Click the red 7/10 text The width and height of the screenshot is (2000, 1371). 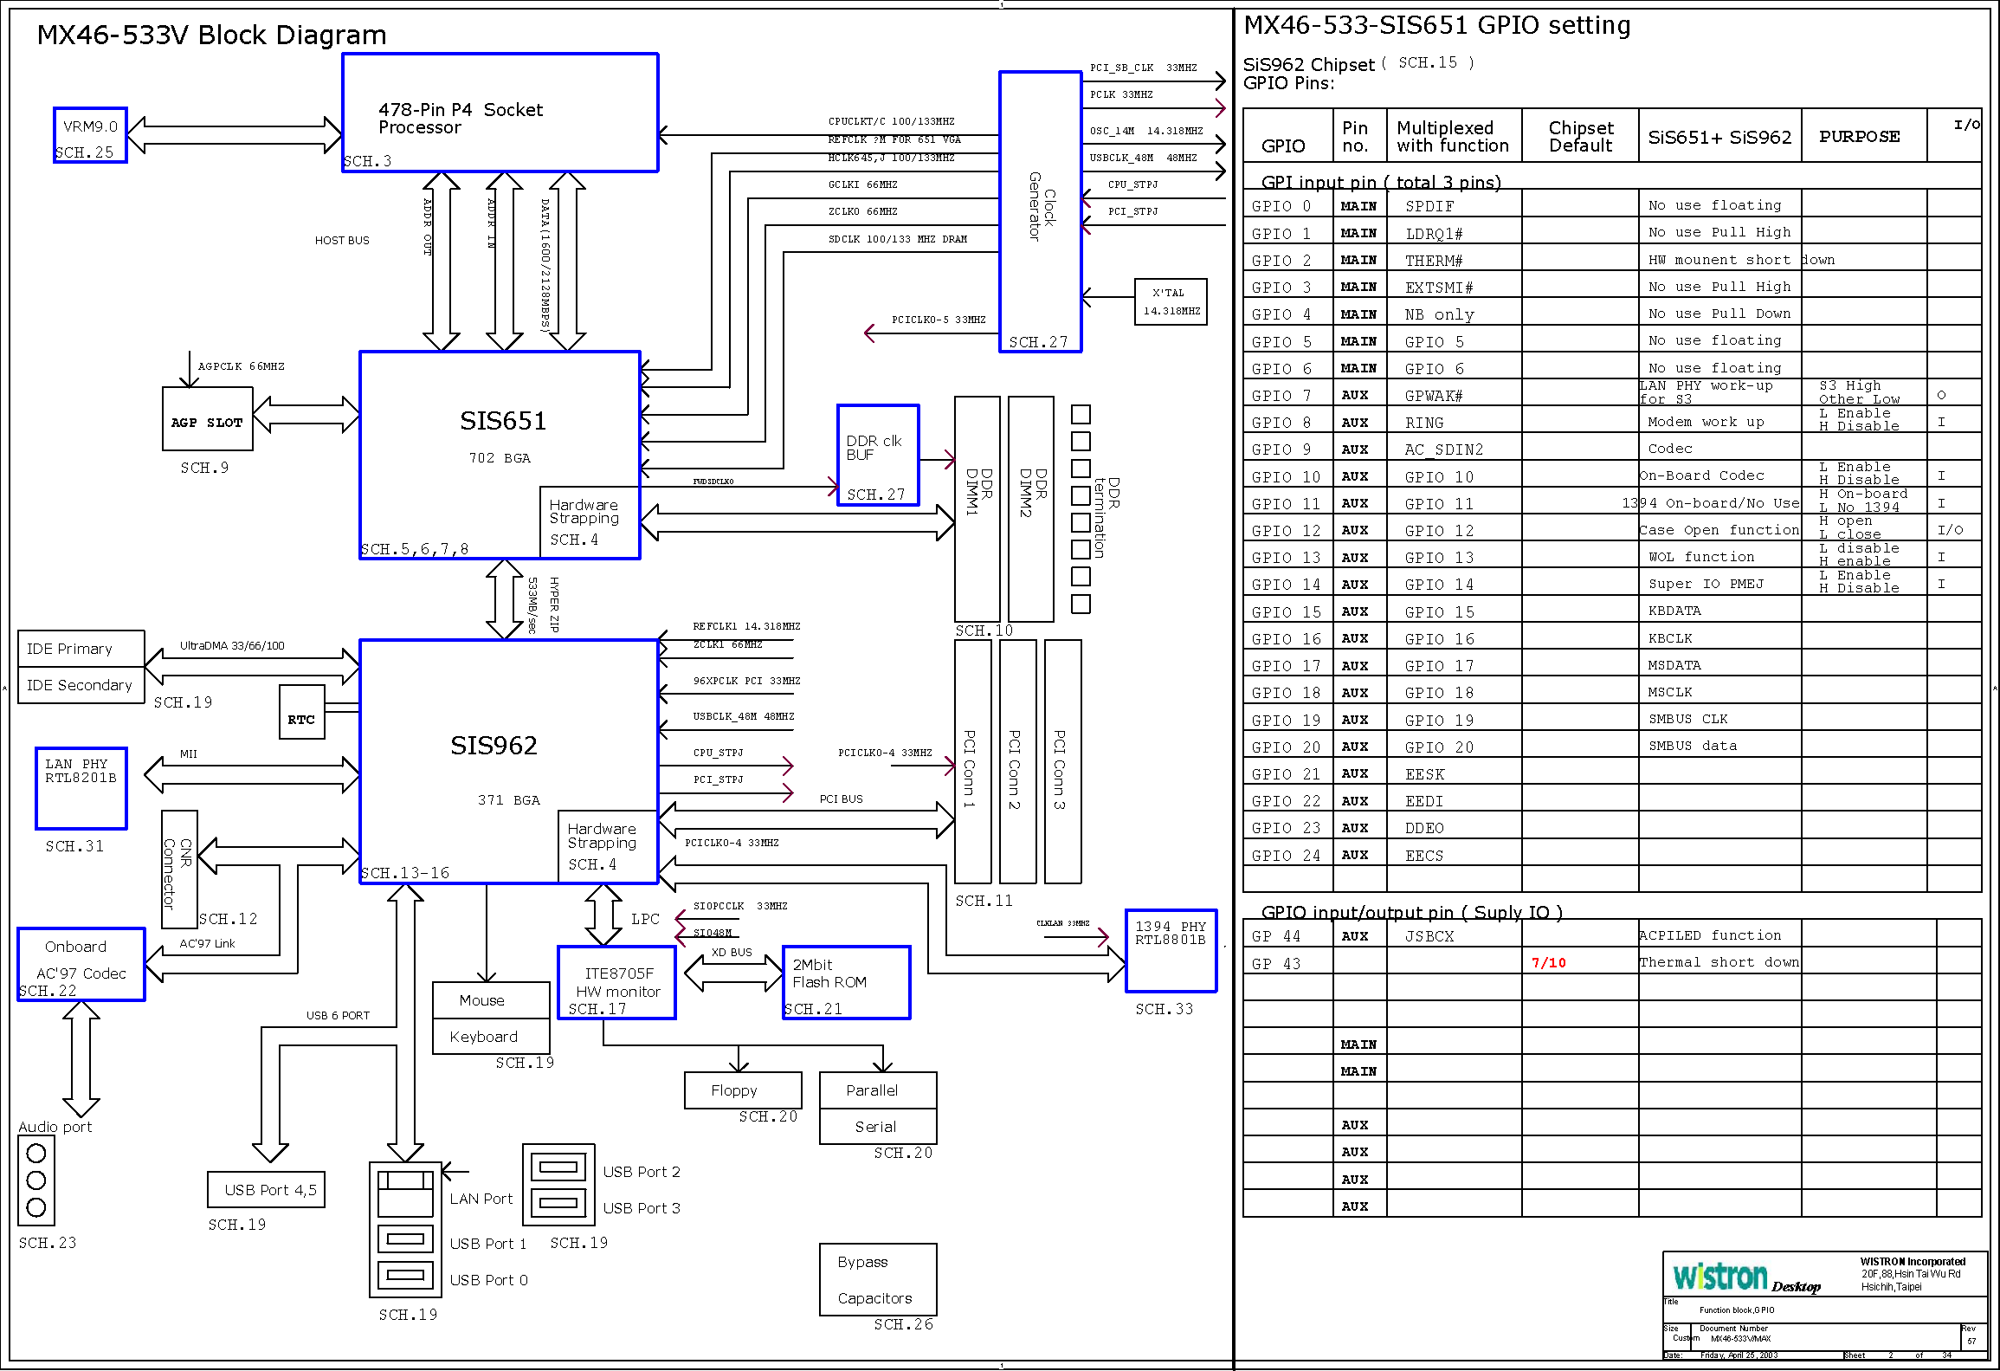pyautogui.click(x=1548, y=963)
